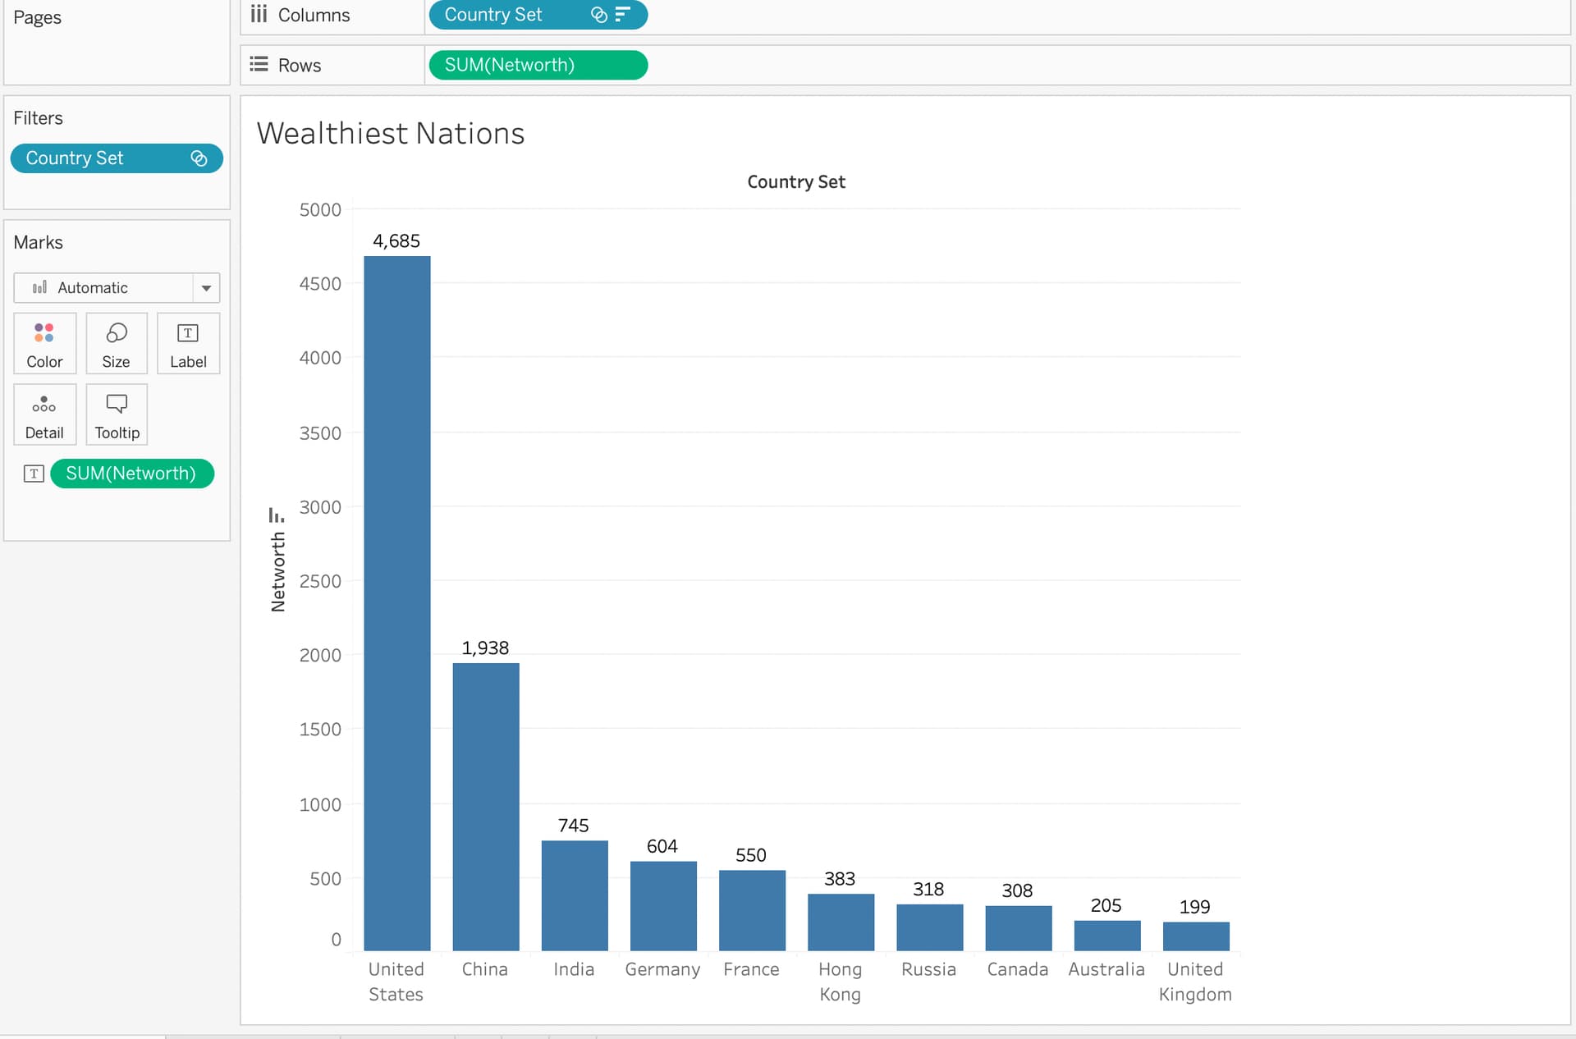1576x1039 pixels.
Task: Select the United States bar
Action: [x=397, y=603]
